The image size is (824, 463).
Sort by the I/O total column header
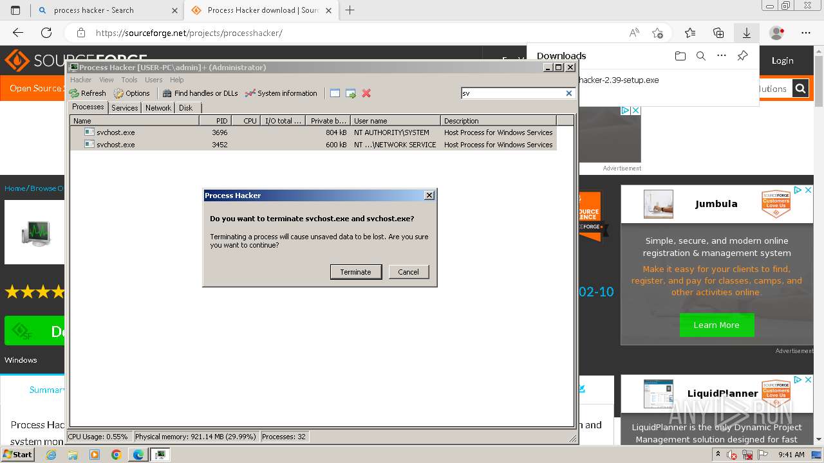pos(283,120)
